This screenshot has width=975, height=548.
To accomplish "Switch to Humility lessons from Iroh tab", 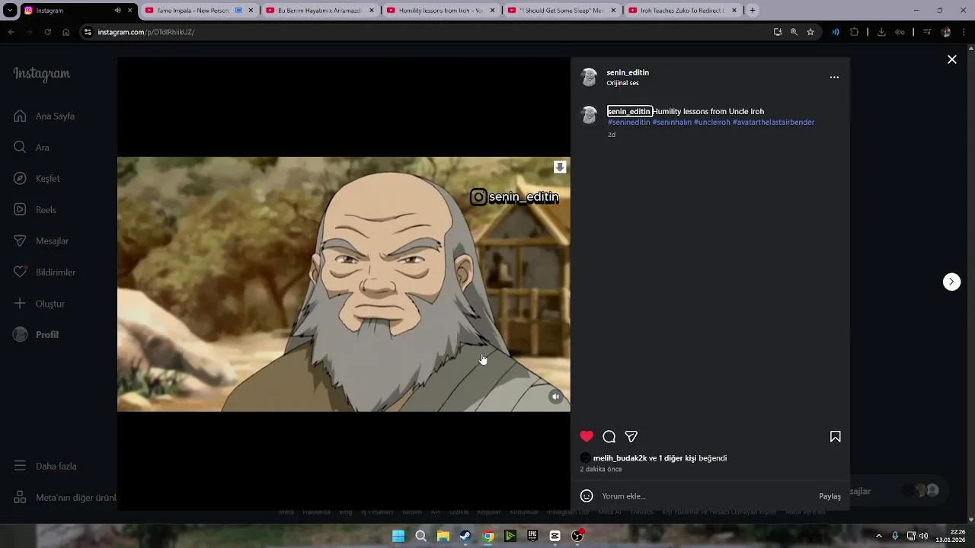I will [440, 11].
